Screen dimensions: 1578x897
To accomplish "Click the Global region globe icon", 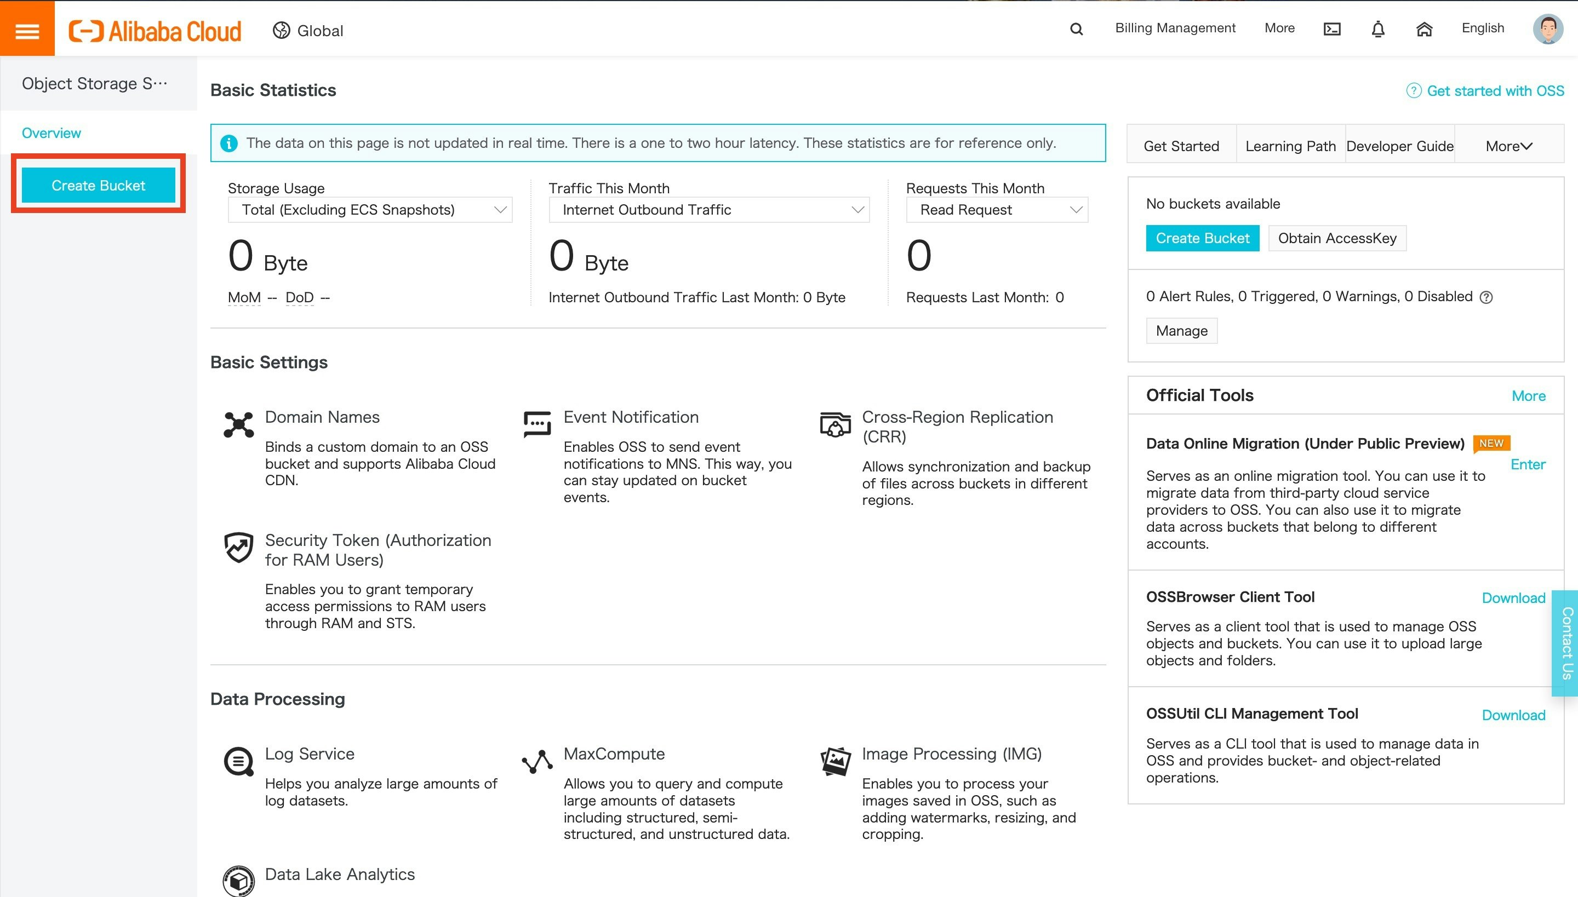I will [282, 30].
